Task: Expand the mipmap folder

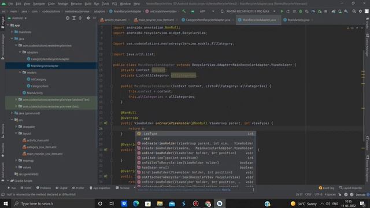Action: (16, 161)
